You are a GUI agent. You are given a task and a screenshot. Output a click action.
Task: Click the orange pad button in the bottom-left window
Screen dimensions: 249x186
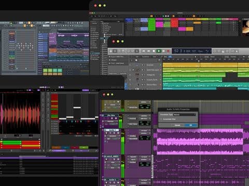click(x=56, y=147)
